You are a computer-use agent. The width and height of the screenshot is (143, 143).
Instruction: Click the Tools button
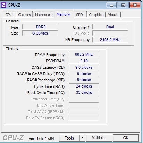[x=69, y=138]
